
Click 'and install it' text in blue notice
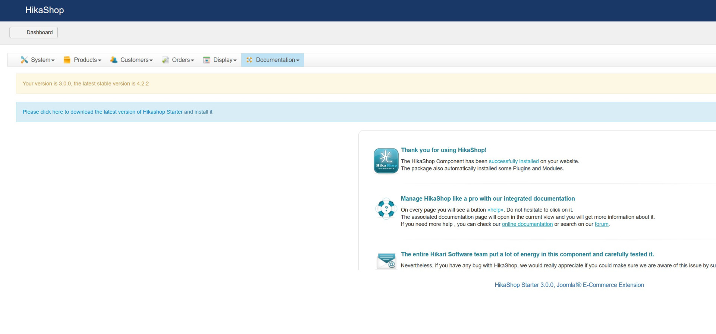point(198,112)
